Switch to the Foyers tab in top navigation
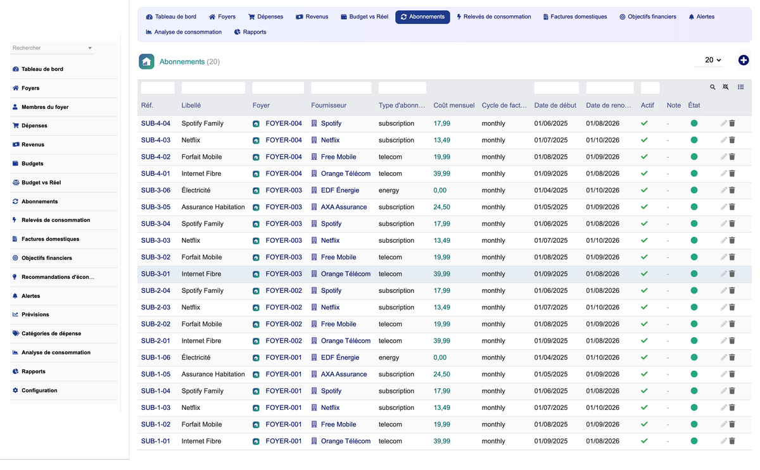 click(x=222, y=17)
